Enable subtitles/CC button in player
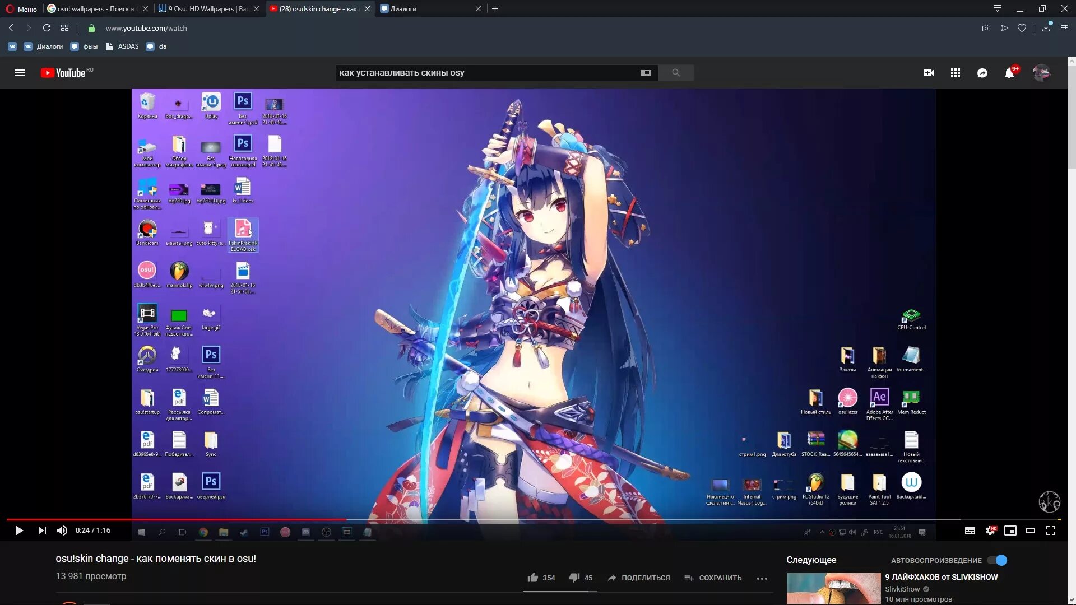1076x605 pixels. 970,530
